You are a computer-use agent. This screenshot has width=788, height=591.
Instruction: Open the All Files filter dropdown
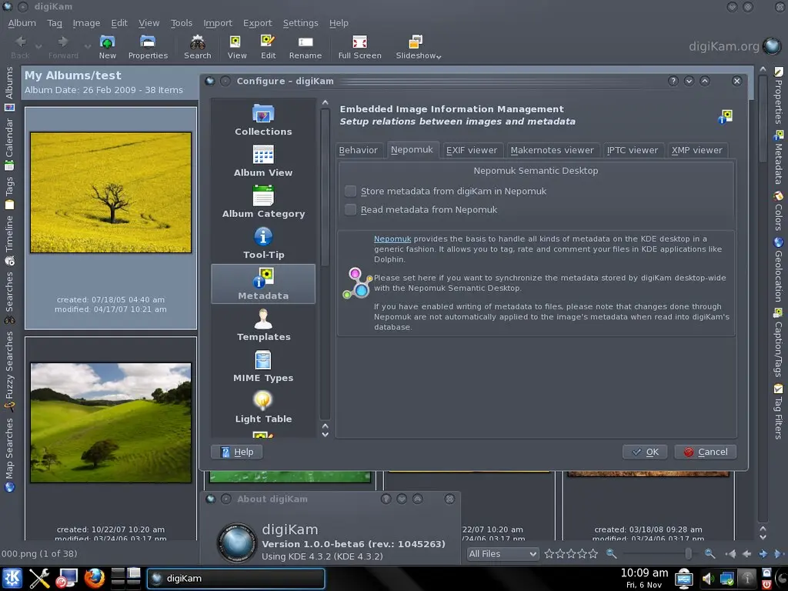503,553
